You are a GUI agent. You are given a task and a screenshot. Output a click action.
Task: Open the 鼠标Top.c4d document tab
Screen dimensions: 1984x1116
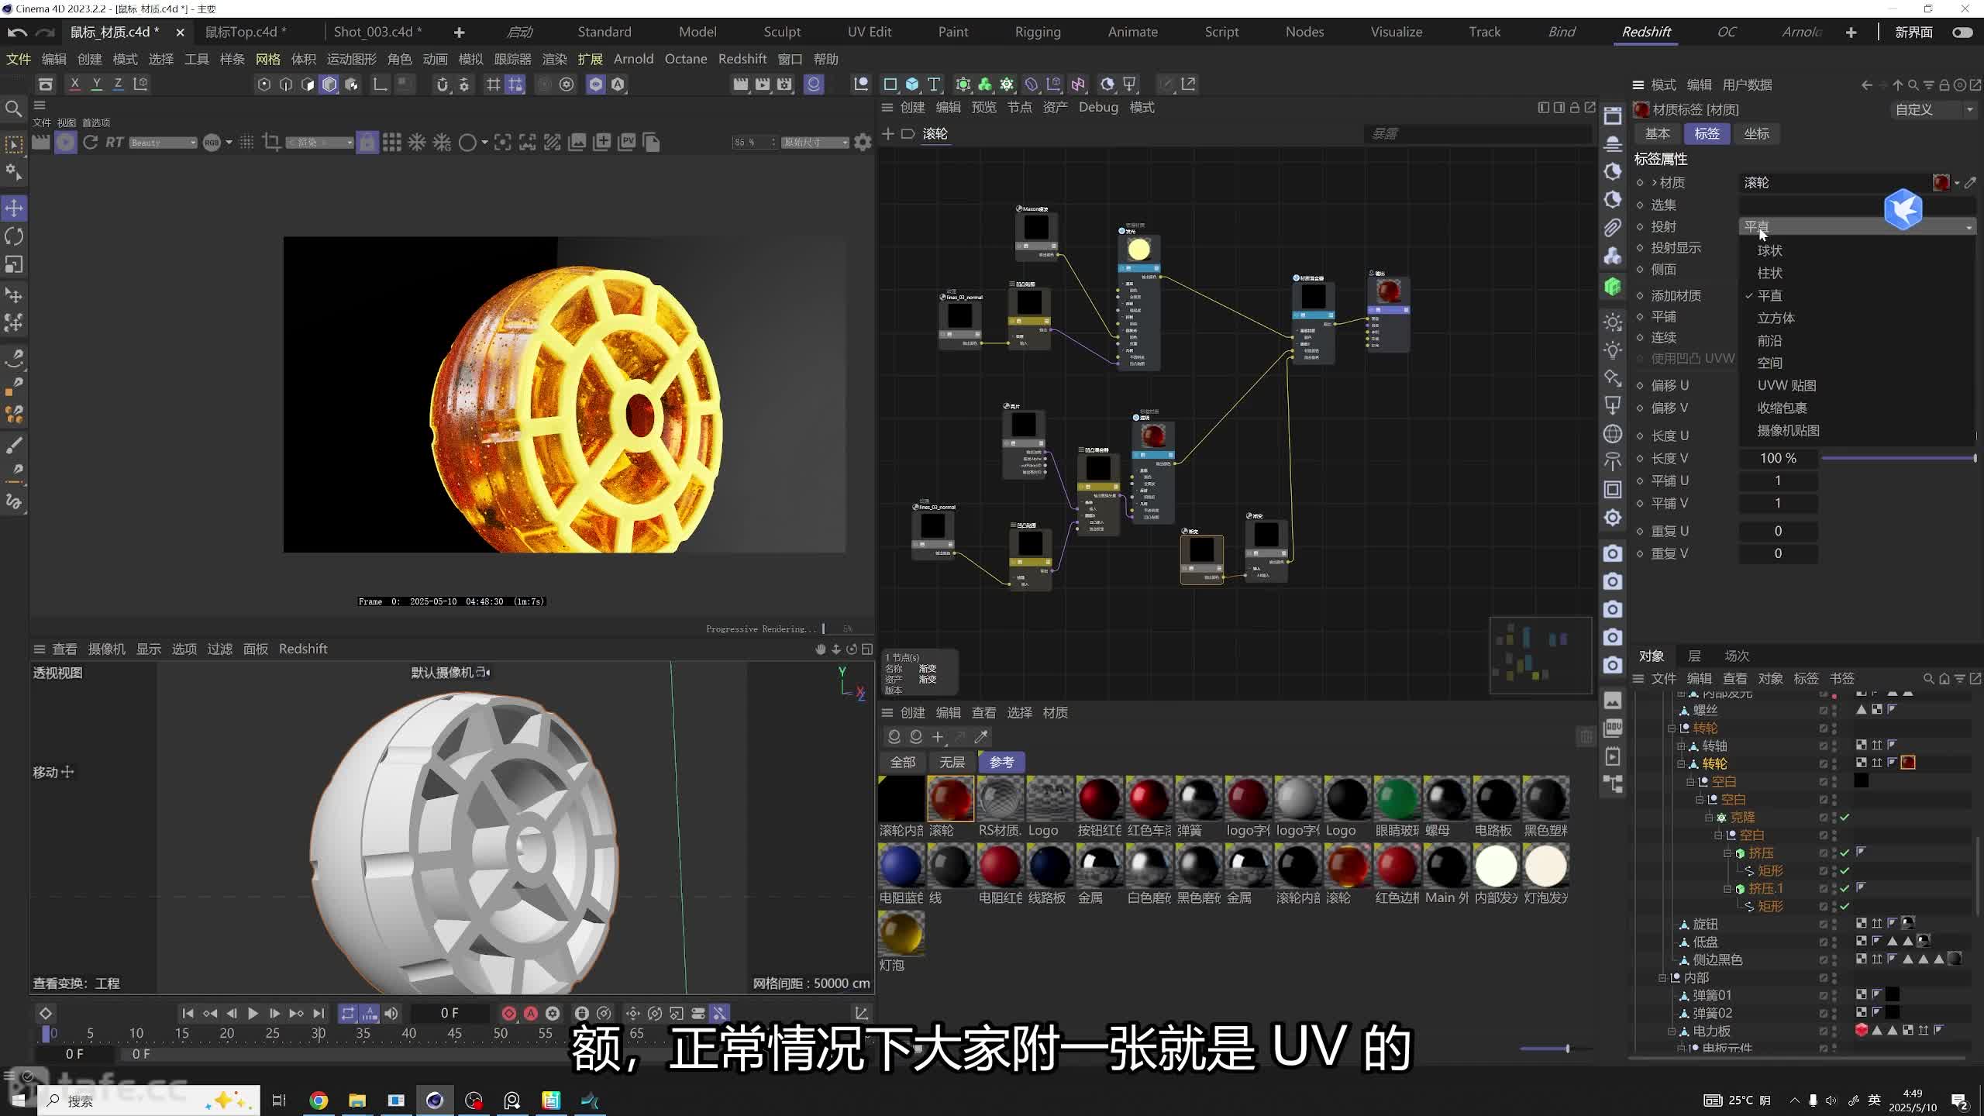pos(246,32)
